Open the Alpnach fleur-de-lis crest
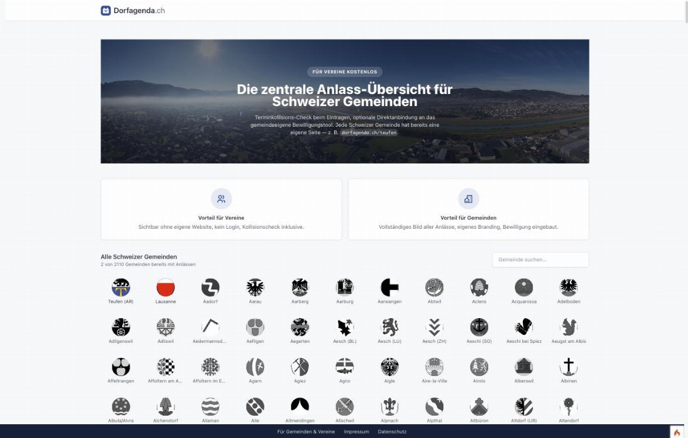Viewport: 688px width, 438px height. click(x=390, y=406)
